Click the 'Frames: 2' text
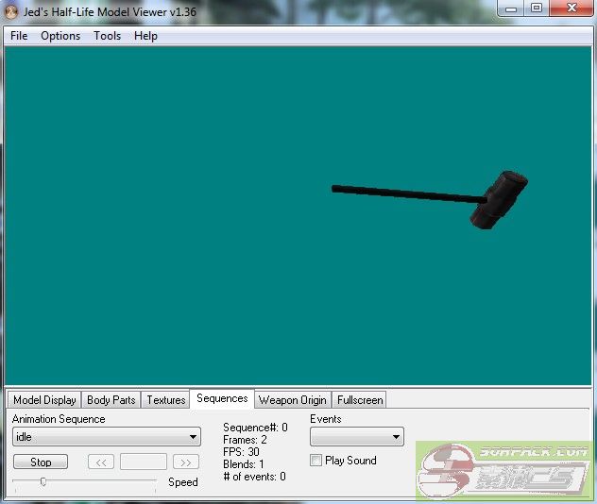This screenshot has width=597, height=504. 245,440
